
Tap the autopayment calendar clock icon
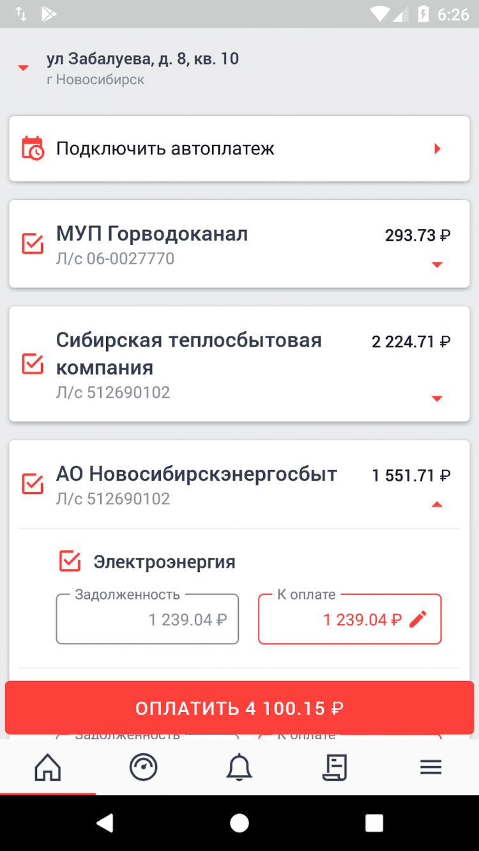[x=33, y=149]
